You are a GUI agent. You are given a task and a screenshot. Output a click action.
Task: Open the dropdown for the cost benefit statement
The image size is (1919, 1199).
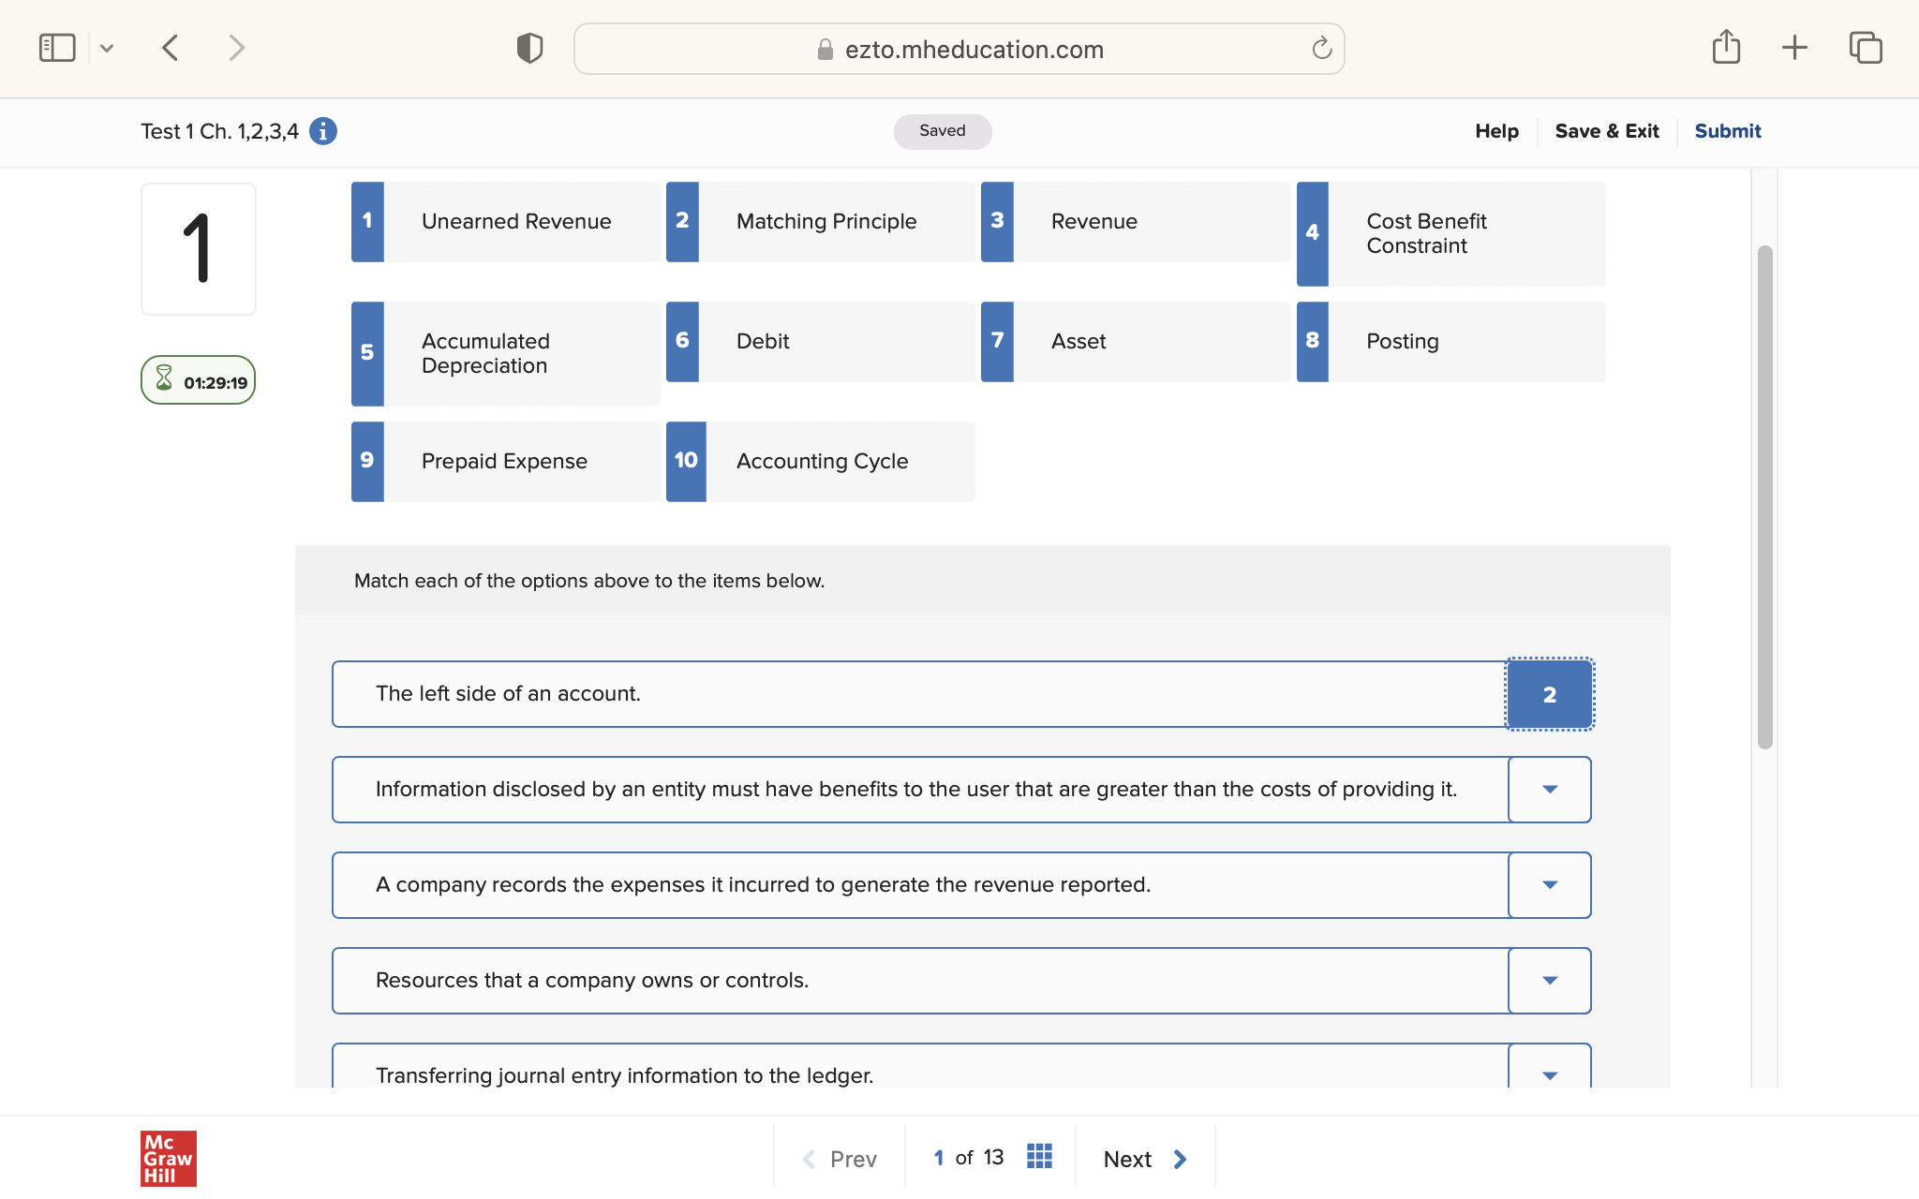coord(1549,790)
